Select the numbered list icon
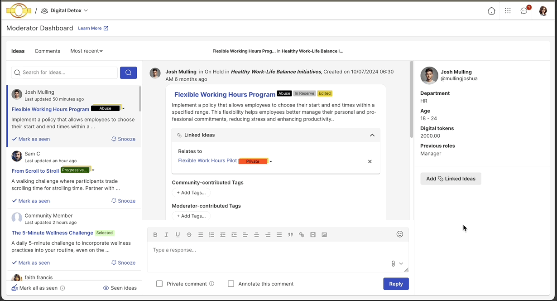Screen dimensions: 557x301 pyautogui.click(x=211, y=234)
